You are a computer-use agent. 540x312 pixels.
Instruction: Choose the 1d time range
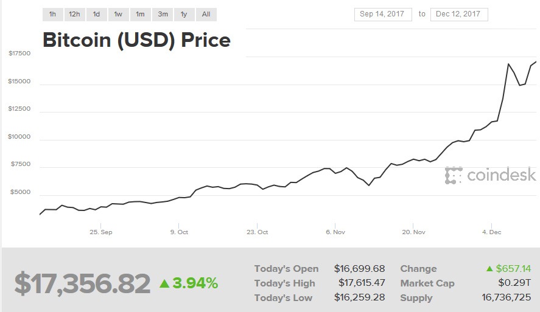96,14
